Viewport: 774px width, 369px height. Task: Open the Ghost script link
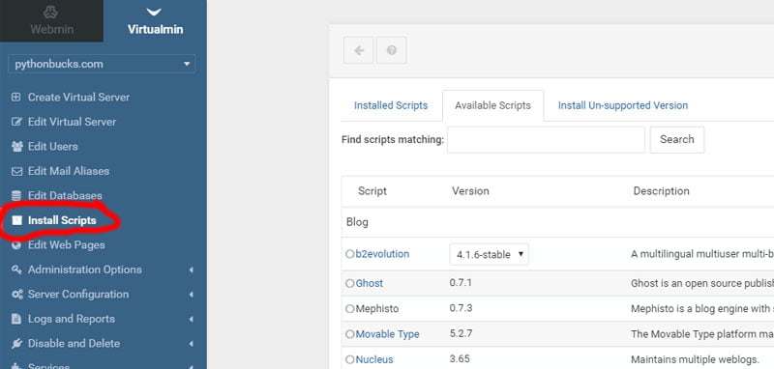coord(370,284)
